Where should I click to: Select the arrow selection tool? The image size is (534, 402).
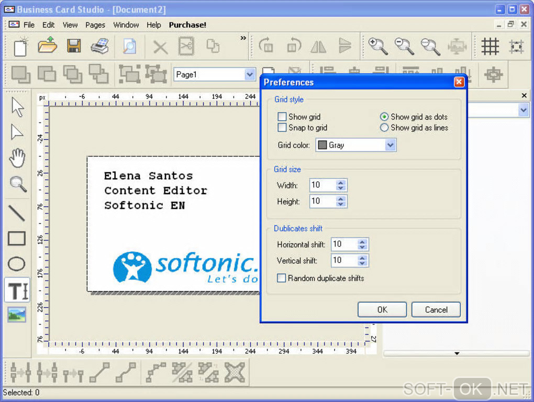click(17, 107)
